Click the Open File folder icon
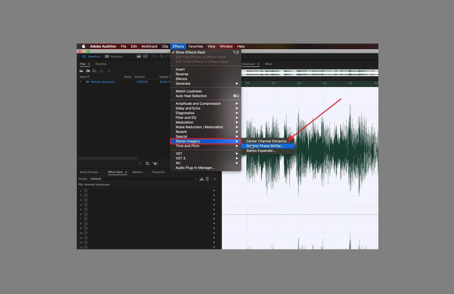The width and height of the screenshot is (454, 294). 81,71
